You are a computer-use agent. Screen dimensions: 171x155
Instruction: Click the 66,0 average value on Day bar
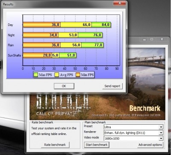tap(86, 25)
